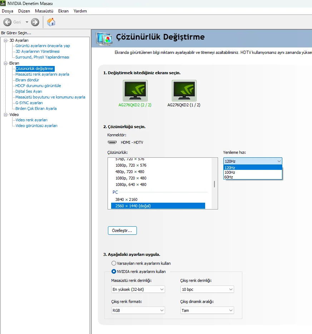
Task: Select Çözünürlük değiştirme in tree
Action: 35,69
